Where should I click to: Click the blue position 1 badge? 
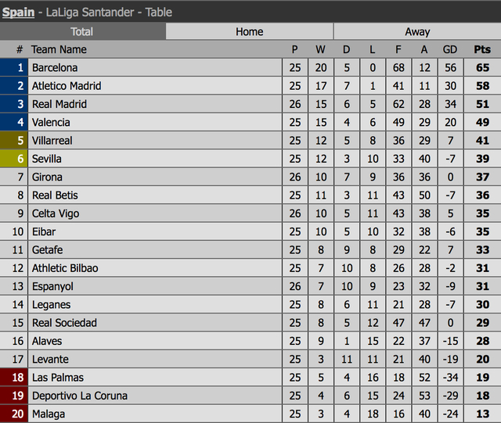click(13, 68)
